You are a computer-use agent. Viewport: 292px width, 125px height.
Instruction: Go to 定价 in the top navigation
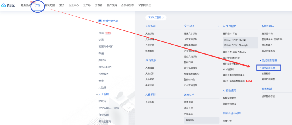(62, 5)
